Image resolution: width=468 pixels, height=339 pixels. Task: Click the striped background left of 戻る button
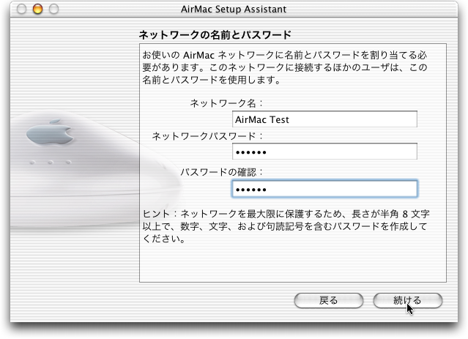(183, 300)
